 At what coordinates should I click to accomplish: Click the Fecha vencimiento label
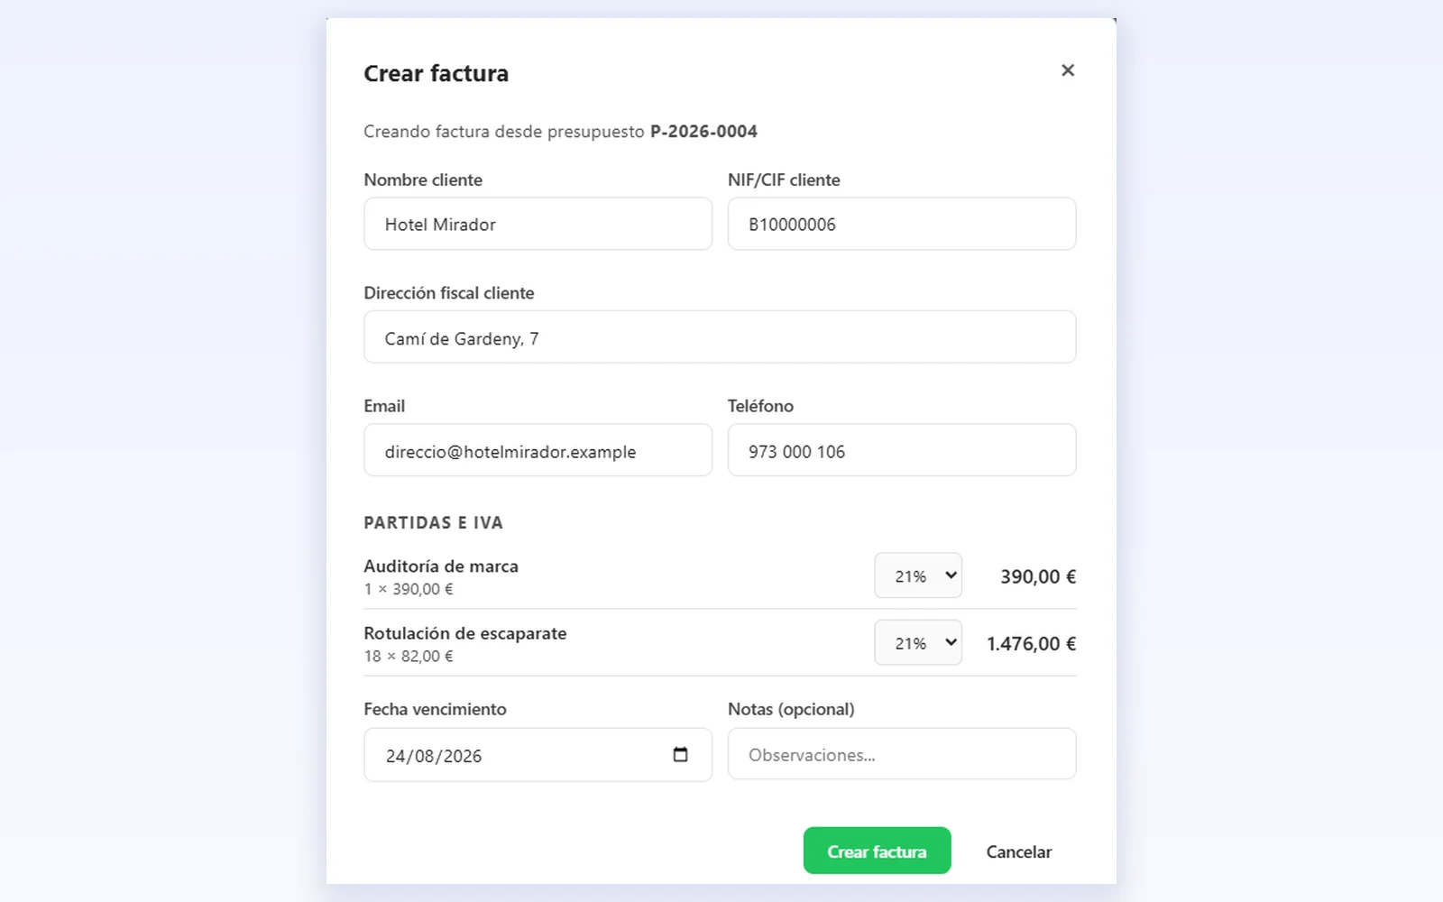[x=435, y=709]
